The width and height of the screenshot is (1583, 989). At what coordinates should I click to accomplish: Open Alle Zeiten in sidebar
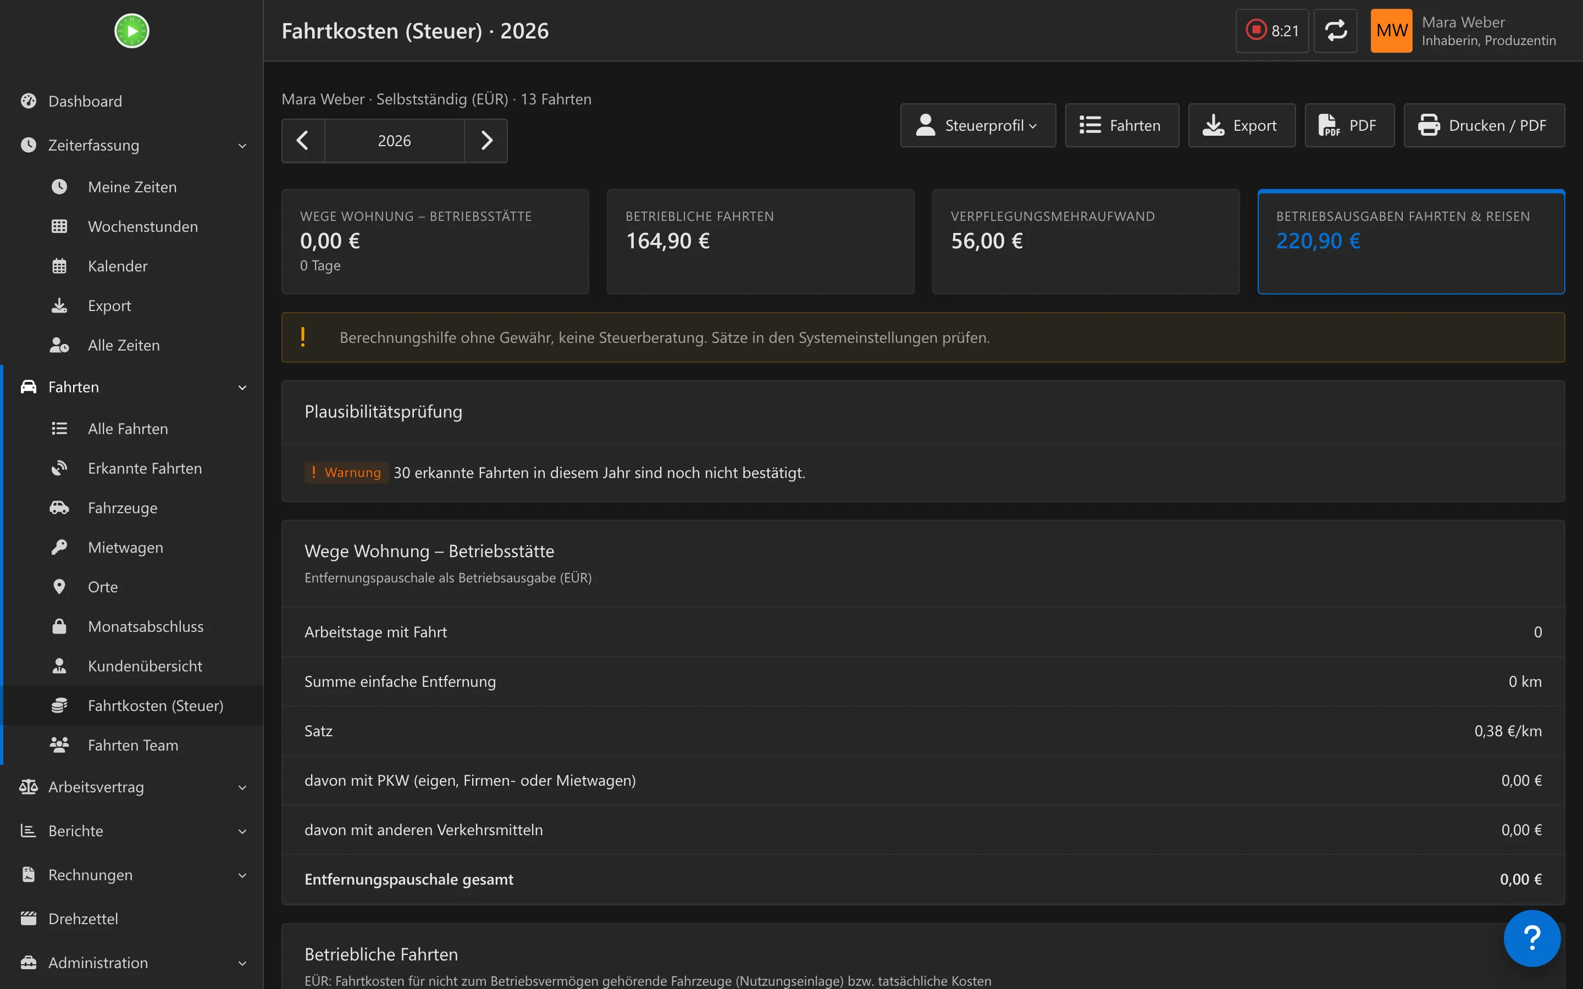[131, 346]
